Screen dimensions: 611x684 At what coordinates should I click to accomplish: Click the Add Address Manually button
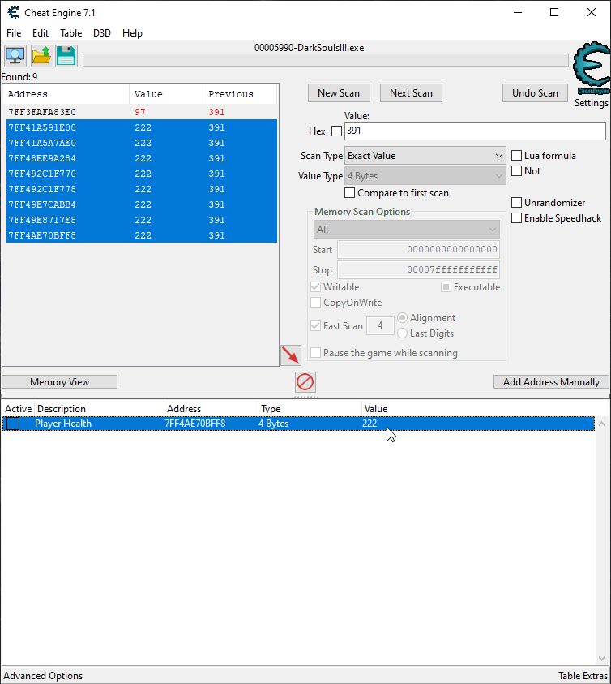tap(551, 382)
